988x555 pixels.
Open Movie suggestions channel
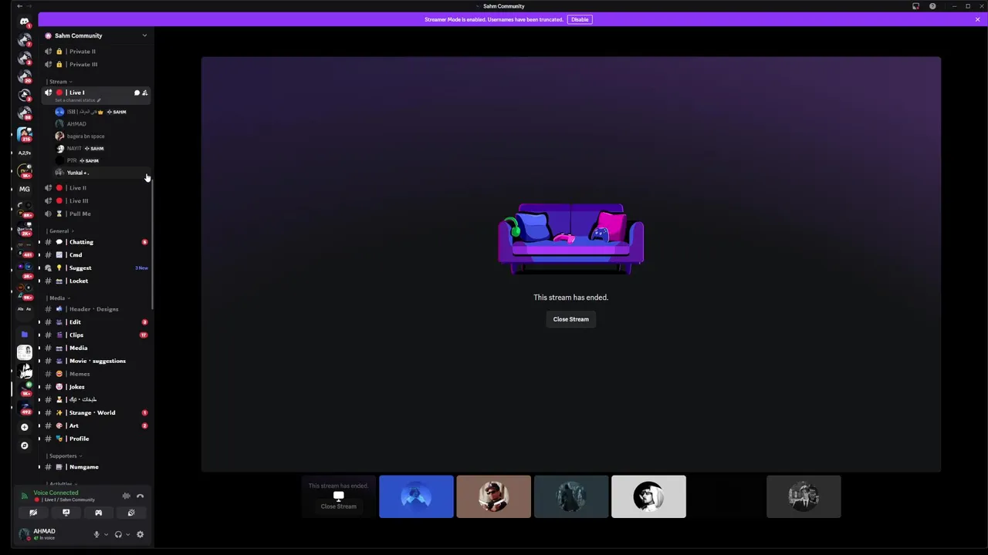96,361
